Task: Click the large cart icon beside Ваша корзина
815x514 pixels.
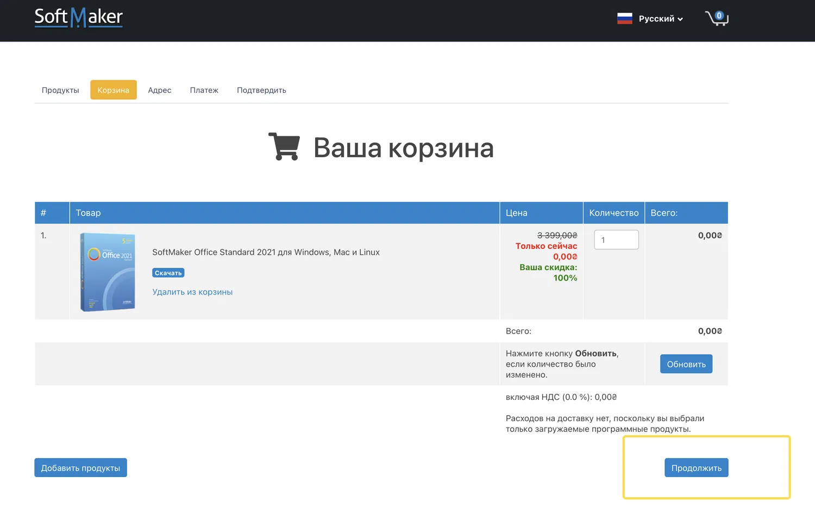Action: coord(284,147)
